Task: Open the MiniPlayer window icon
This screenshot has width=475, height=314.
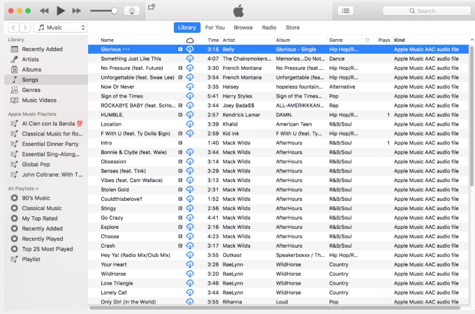Action: pyautogui.click(x=152, y=7)
